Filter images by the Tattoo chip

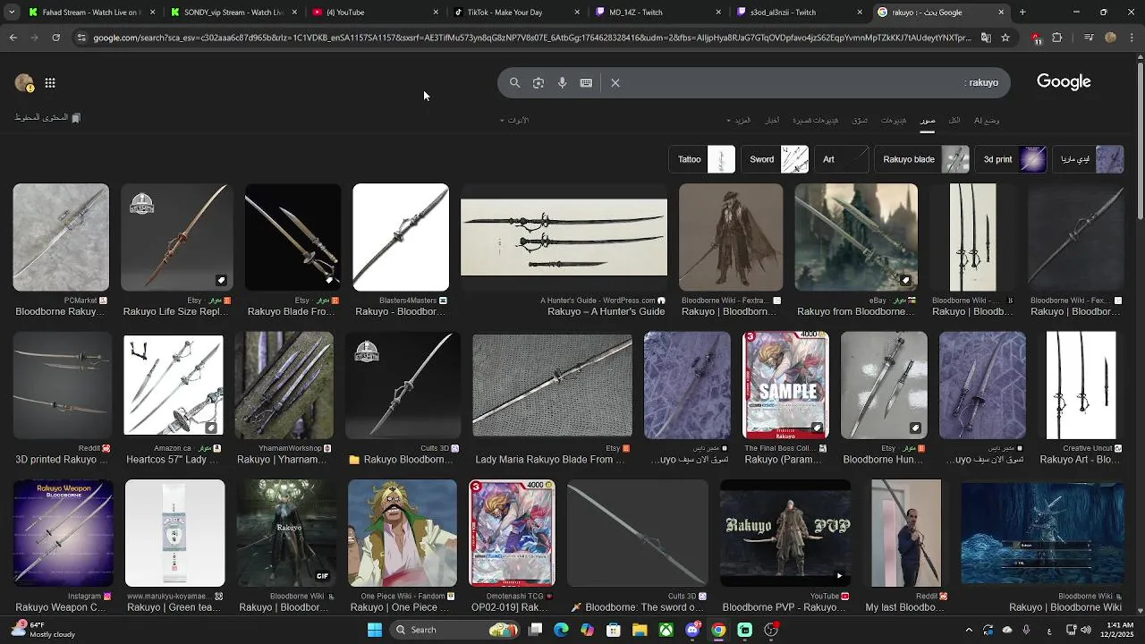pyautogui.click(x=702, y=159)
